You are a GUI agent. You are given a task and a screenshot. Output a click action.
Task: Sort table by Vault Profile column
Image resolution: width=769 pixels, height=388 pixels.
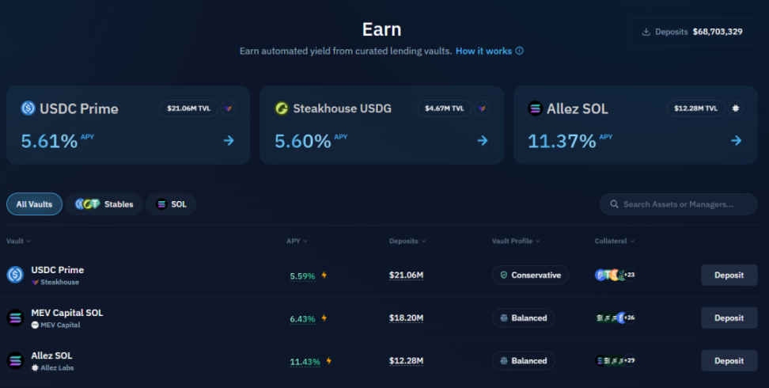tap(516, 241)
